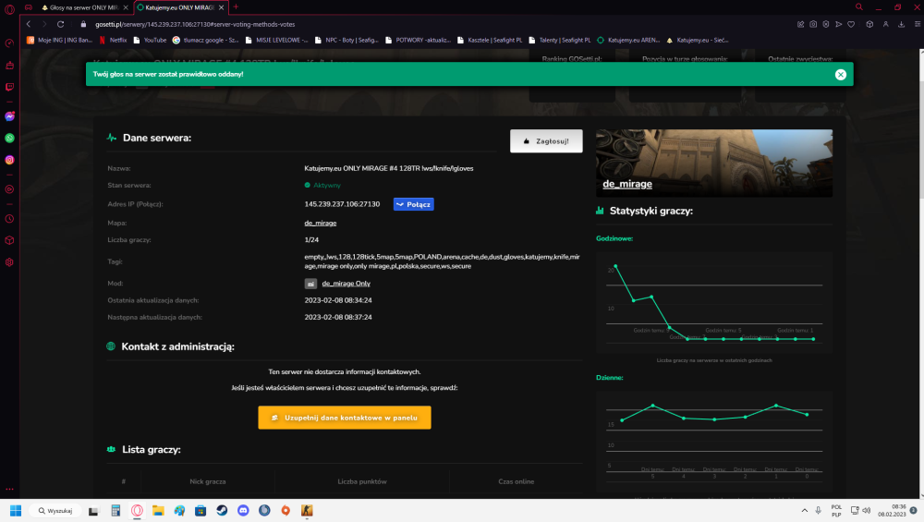Click the Windows taskbar 'Wyszukaj' search box
Image resolution: width=924 pixels, height=522 pixels.
(x=55, y=510)
